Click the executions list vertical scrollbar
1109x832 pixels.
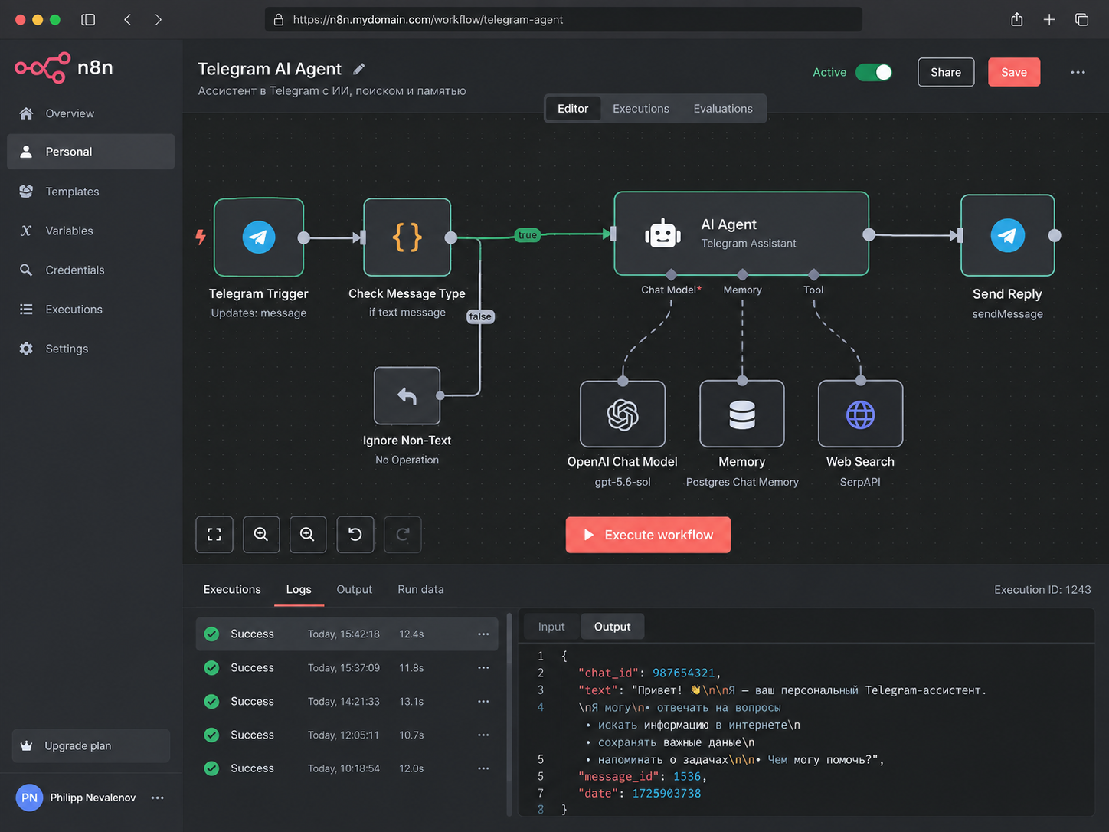[509, 714]
